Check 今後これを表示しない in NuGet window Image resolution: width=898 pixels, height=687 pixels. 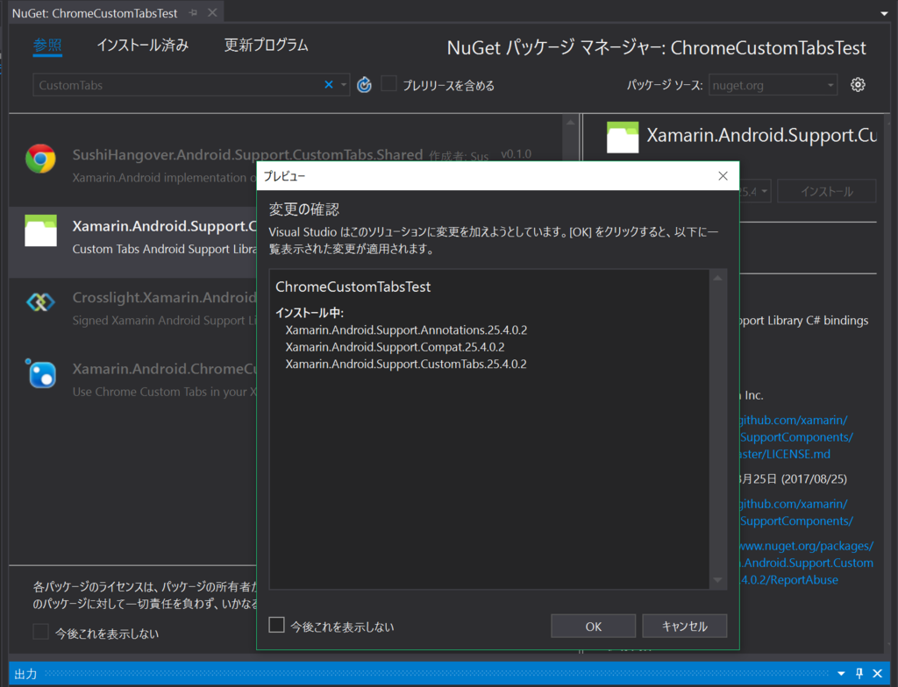40,632
